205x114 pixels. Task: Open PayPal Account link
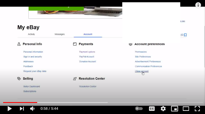pos(87,57)
